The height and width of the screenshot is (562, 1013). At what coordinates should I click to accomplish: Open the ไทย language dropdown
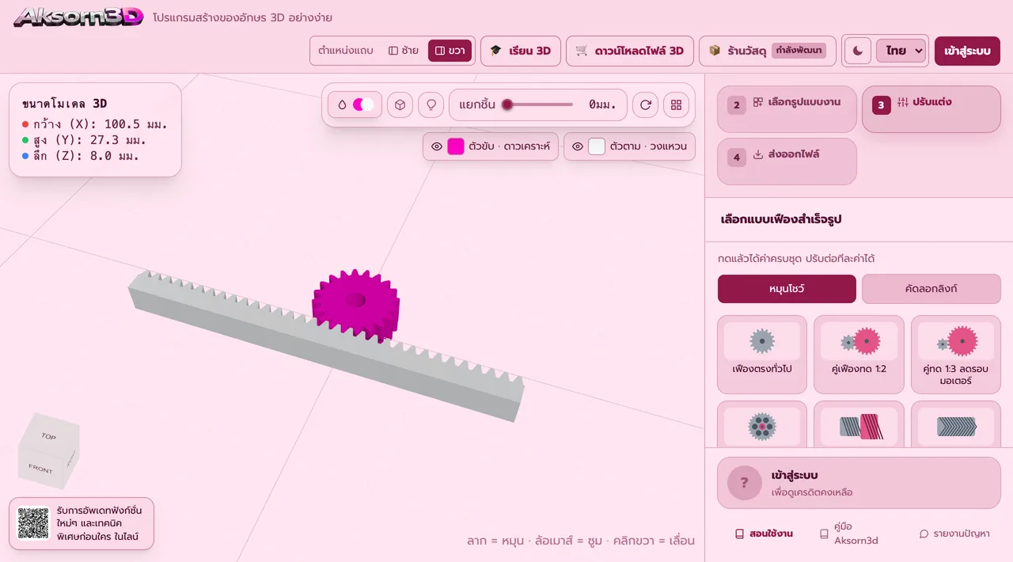point(901,51)
